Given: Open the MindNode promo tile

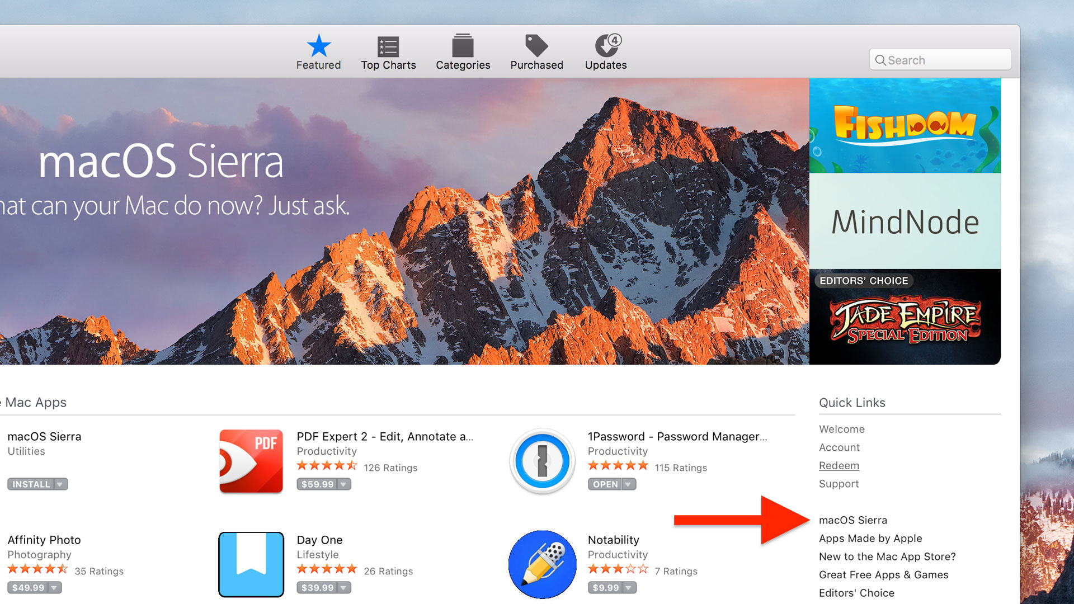Looking at the screenshot, I should tap(905, 221).
